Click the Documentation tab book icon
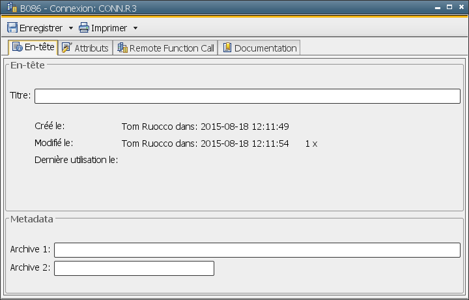Image resolution: width=469 pixels, height=300 pixels. [227, 48]
